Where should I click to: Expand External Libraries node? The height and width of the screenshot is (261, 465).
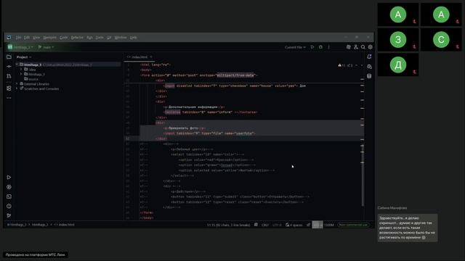(x=17, y=84)
